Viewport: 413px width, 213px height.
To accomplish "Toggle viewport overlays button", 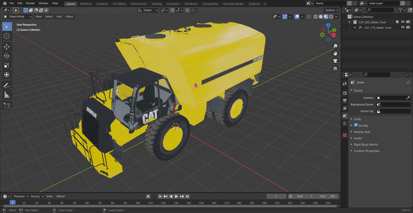I will pyautogui.click(x=297, y=17).
